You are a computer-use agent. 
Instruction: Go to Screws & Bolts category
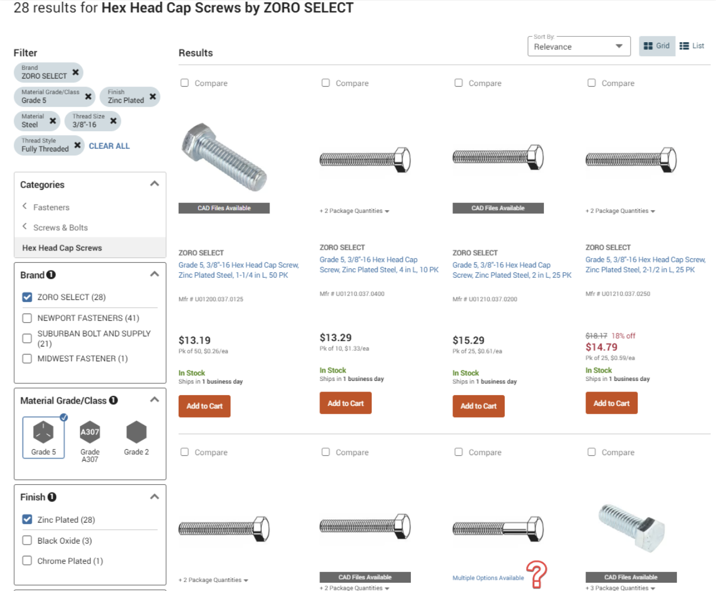coord(60,228)
